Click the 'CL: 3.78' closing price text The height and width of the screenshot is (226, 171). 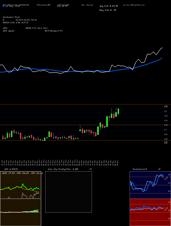pos(62,7)
